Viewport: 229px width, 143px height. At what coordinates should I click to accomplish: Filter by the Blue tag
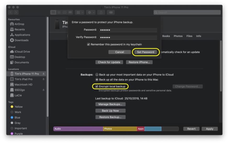(15, 117)
